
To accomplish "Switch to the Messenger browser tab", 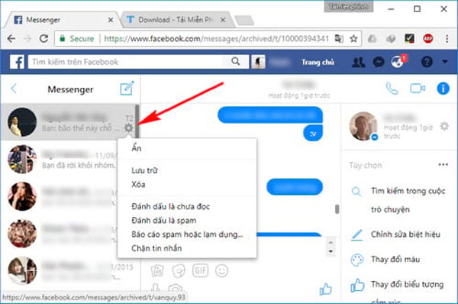I will tap(63, 20).
